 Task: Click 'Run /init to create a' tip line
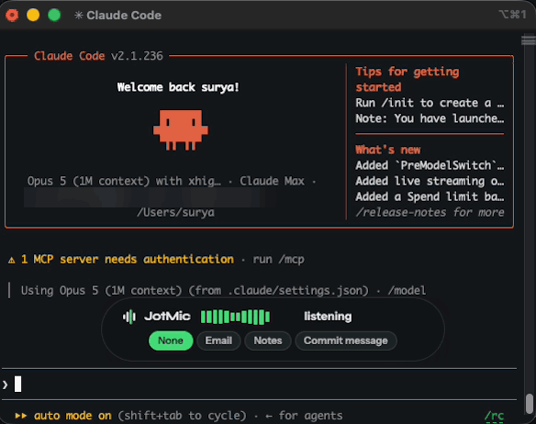[x=430, y=103]
